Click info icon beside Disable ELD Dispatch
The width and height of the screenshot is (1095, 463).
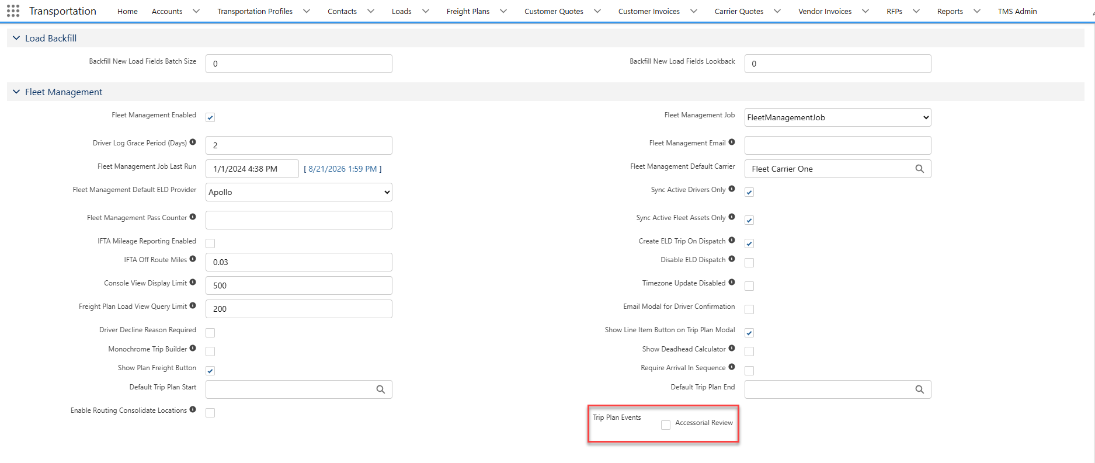click(x=732, y=259)
